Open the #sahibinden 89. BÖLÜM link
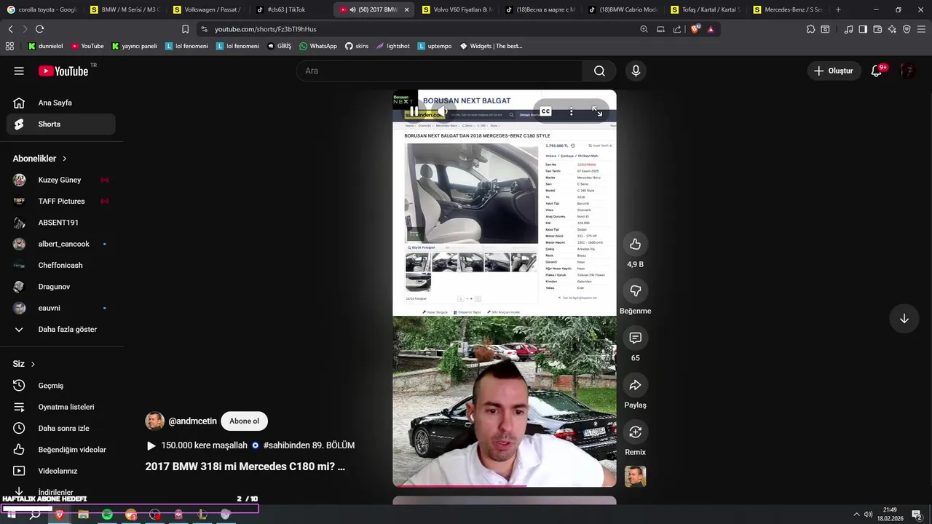Image resolution: width=932 pixels, height=524 pixels. [309, 445]
